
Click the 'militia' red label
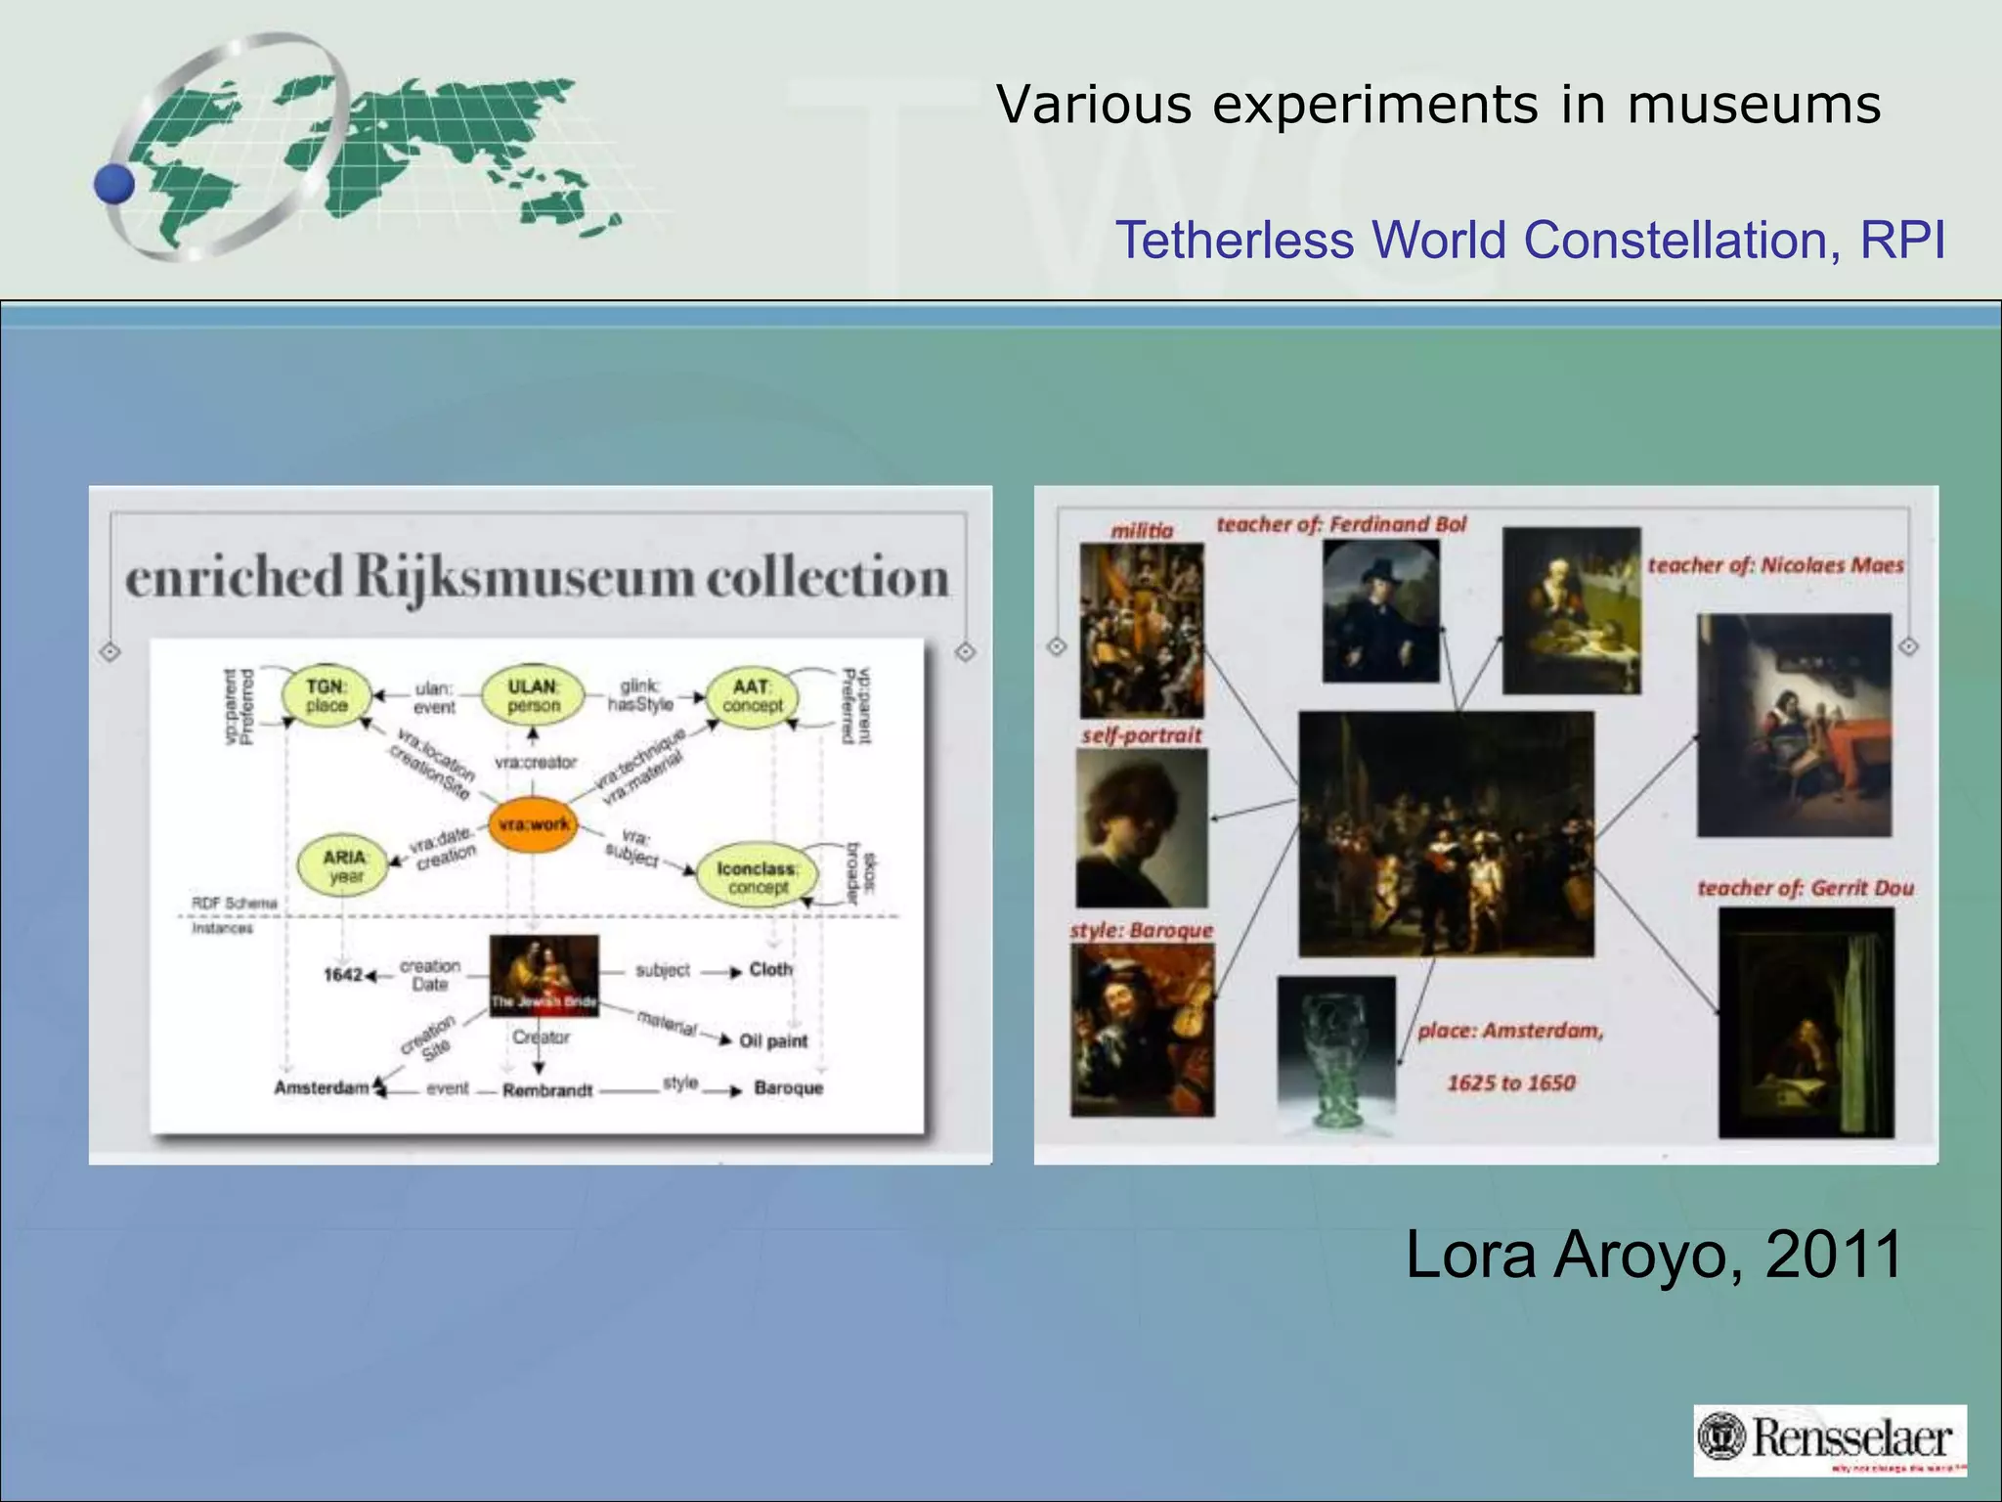[1142, 530]
